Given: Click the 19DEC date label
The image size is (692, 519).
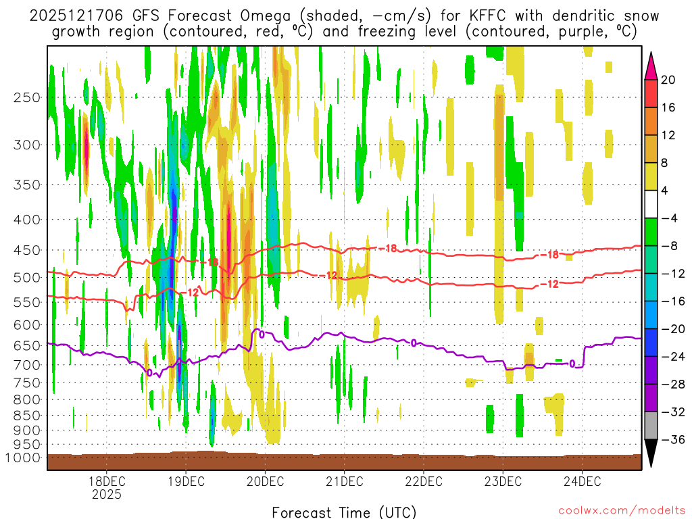Looking at the screenshot, I should pyautogui.click(x=186, y=481).
